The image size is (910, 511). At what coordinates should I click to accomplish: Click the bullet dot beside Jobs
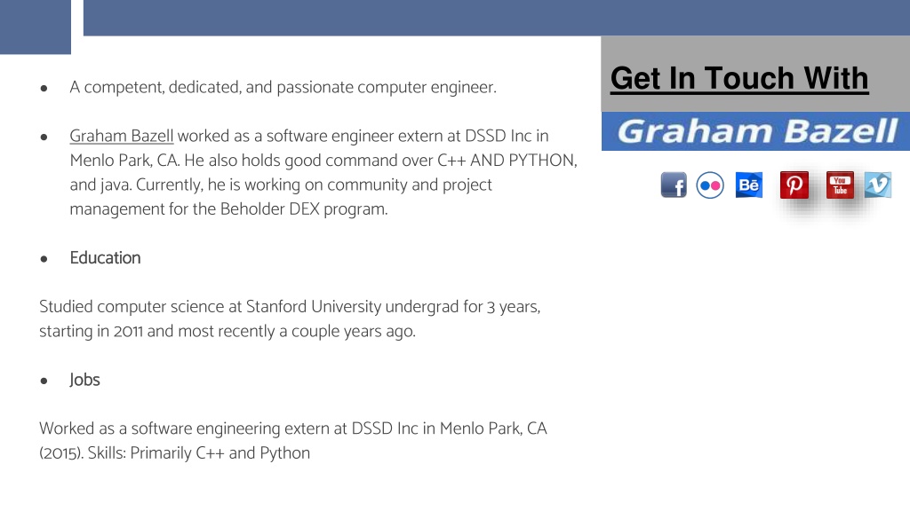point(44,381)
